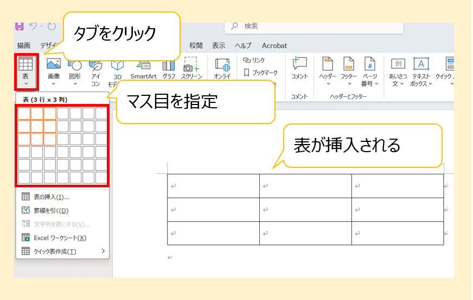This screenshot has height=300, width=473.
Task: Open the Acrobat tab
Action: point(274,45)
